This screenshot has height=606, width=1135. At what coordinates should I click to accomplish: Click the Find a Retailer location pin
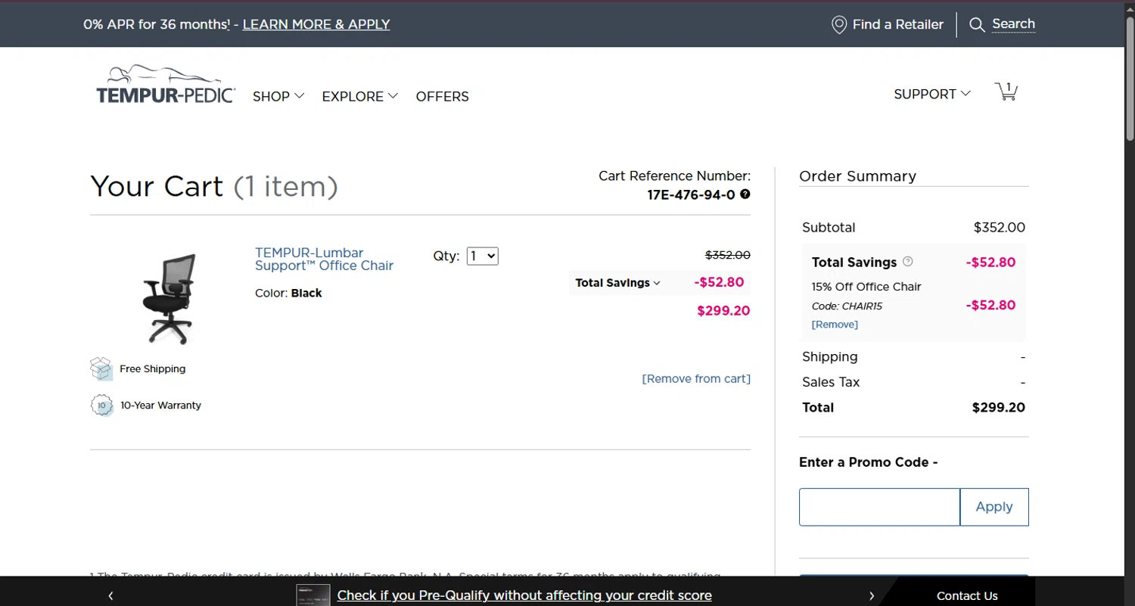tap(838, 25)
